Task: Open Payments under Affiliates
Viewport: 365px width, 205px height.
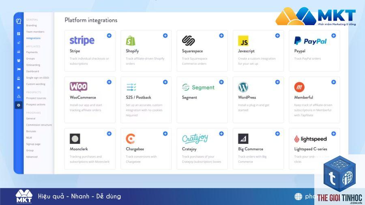Action: pyautogui.click(x=32, y=52)
